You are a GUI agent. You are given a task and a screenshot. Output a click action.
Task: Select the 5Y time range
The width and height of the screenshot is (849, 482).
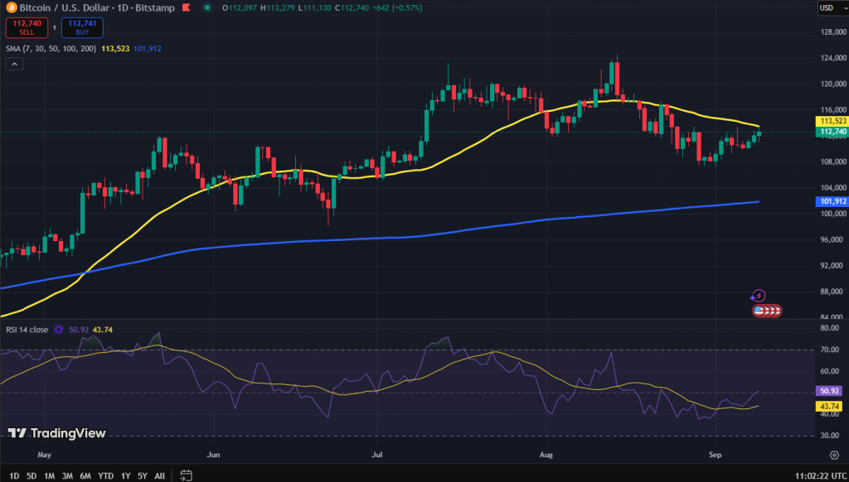coord(143,476)
